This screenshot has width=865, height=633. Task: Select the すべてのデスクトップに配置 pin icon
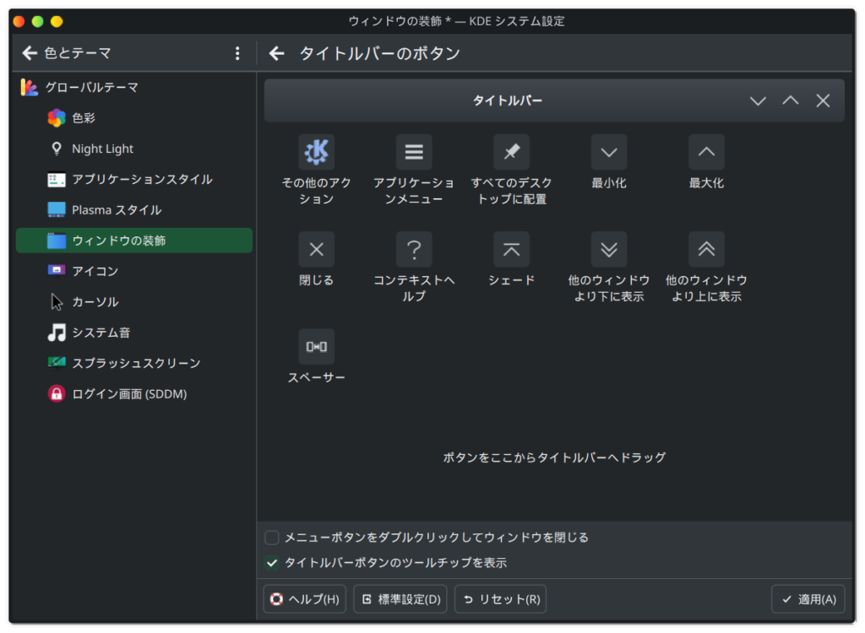point(511,152)
